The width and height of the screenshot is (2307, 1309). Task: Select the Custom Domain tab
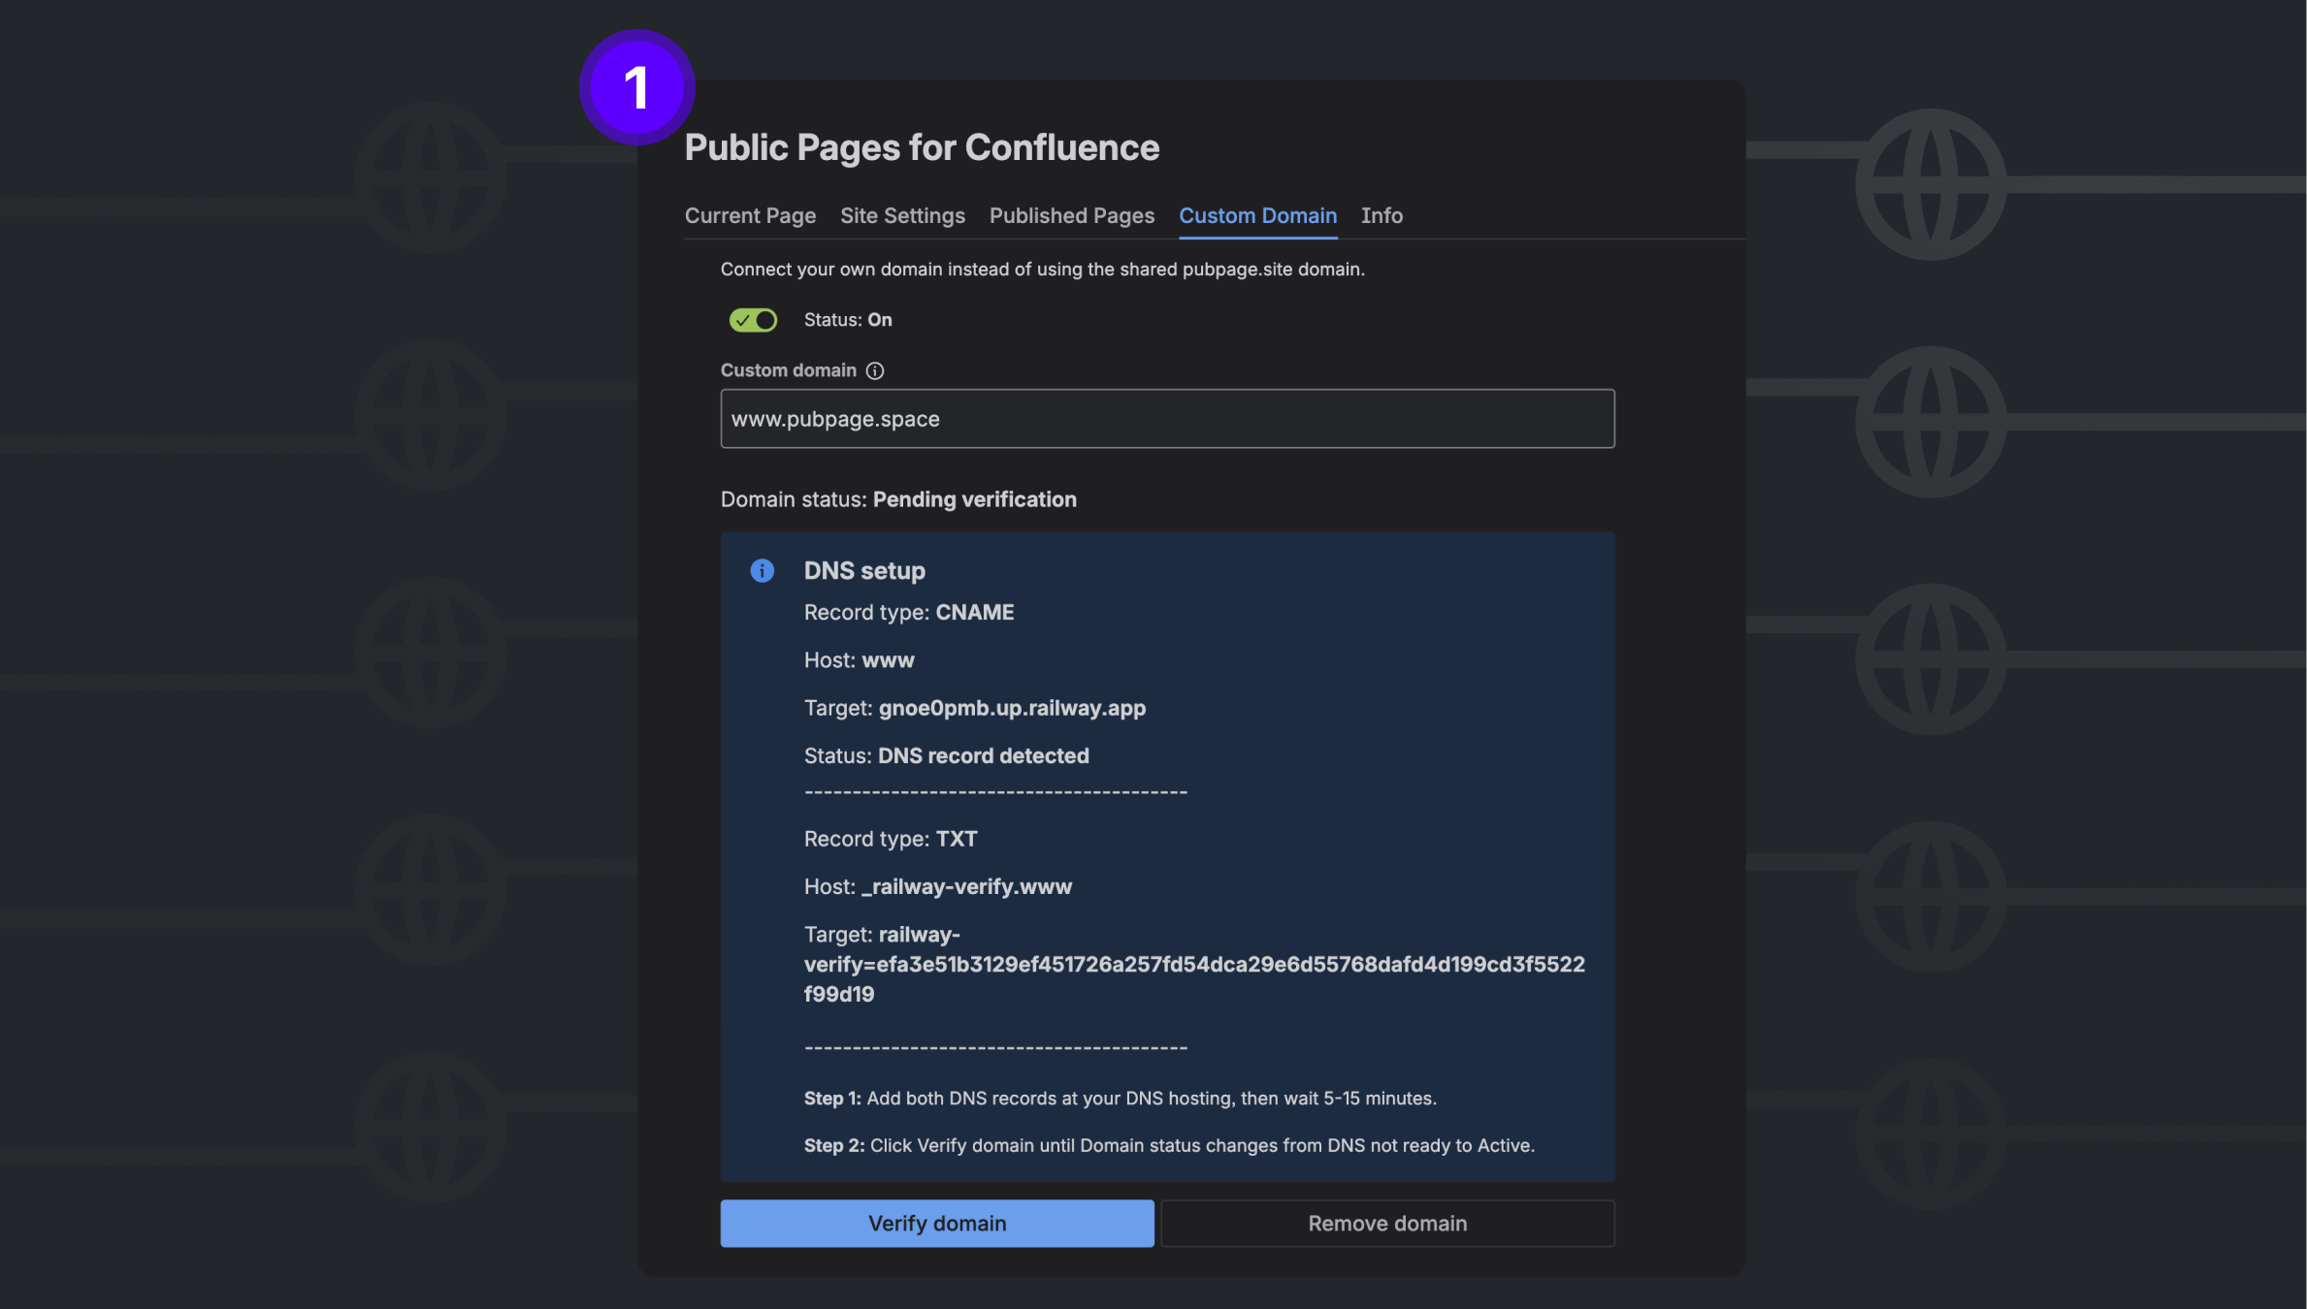pos(1257,215)
